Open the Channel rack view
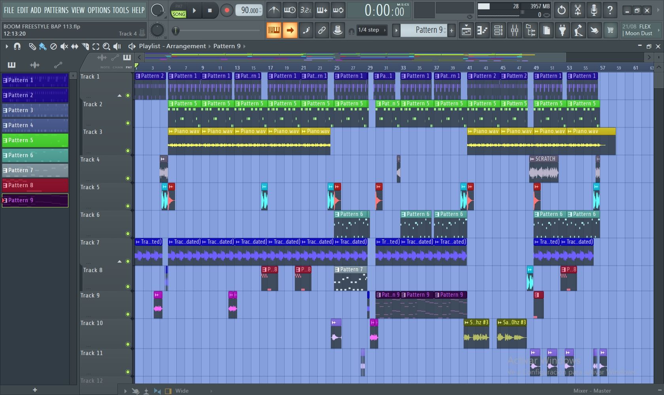Image resolution: width=664 pixels, height=395 pixels. tap(498, 30)
